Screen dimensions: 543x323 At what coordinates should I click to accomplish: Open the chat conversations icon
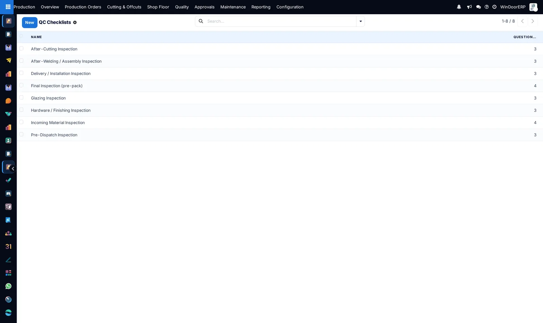(479, 7)
